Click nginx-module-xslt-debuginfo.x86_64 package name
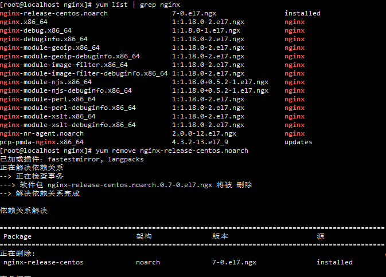The image size is (386, 277). click(68, 125)
